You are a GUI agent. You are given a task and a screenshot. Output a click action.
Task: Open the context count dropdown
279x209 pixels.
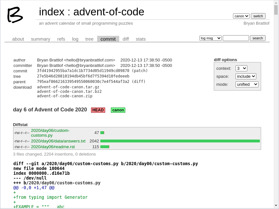[x=241, y=68]
